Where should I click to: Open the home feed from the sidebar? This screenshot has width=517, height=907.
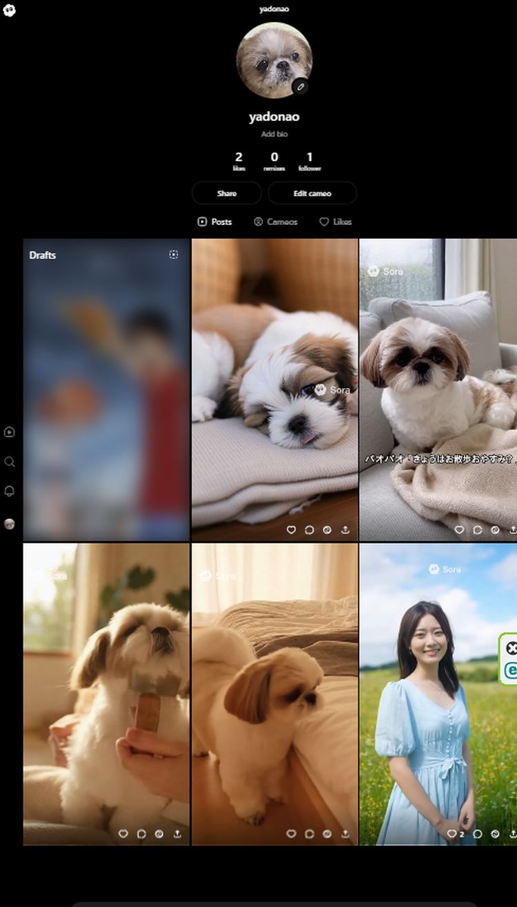(x=10, y=432)
